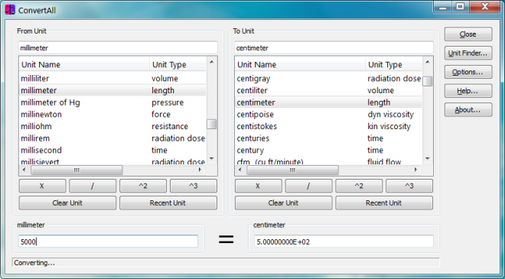Click From Unit horizontal scroll left arrow
This screenshot has width=505, height=279.
[x=24, y=170]
